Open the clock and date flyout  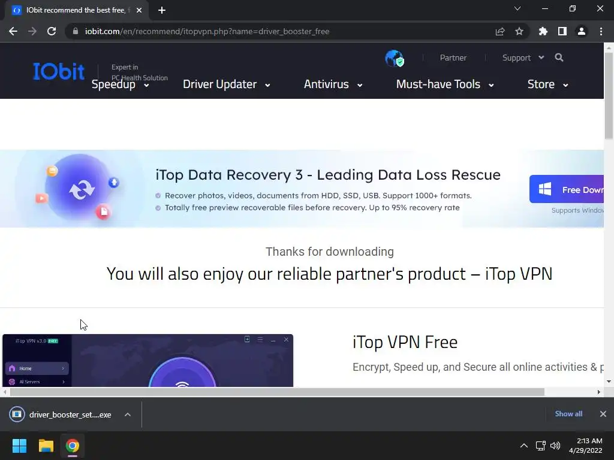(x=586, y=446)
